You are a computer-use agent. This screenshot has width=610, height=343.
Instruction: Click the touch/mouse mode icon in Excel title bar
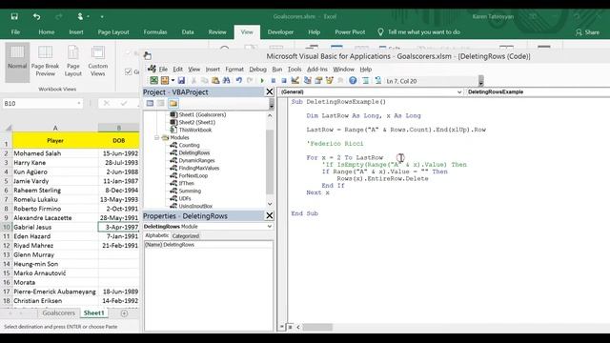coord(80,16)
